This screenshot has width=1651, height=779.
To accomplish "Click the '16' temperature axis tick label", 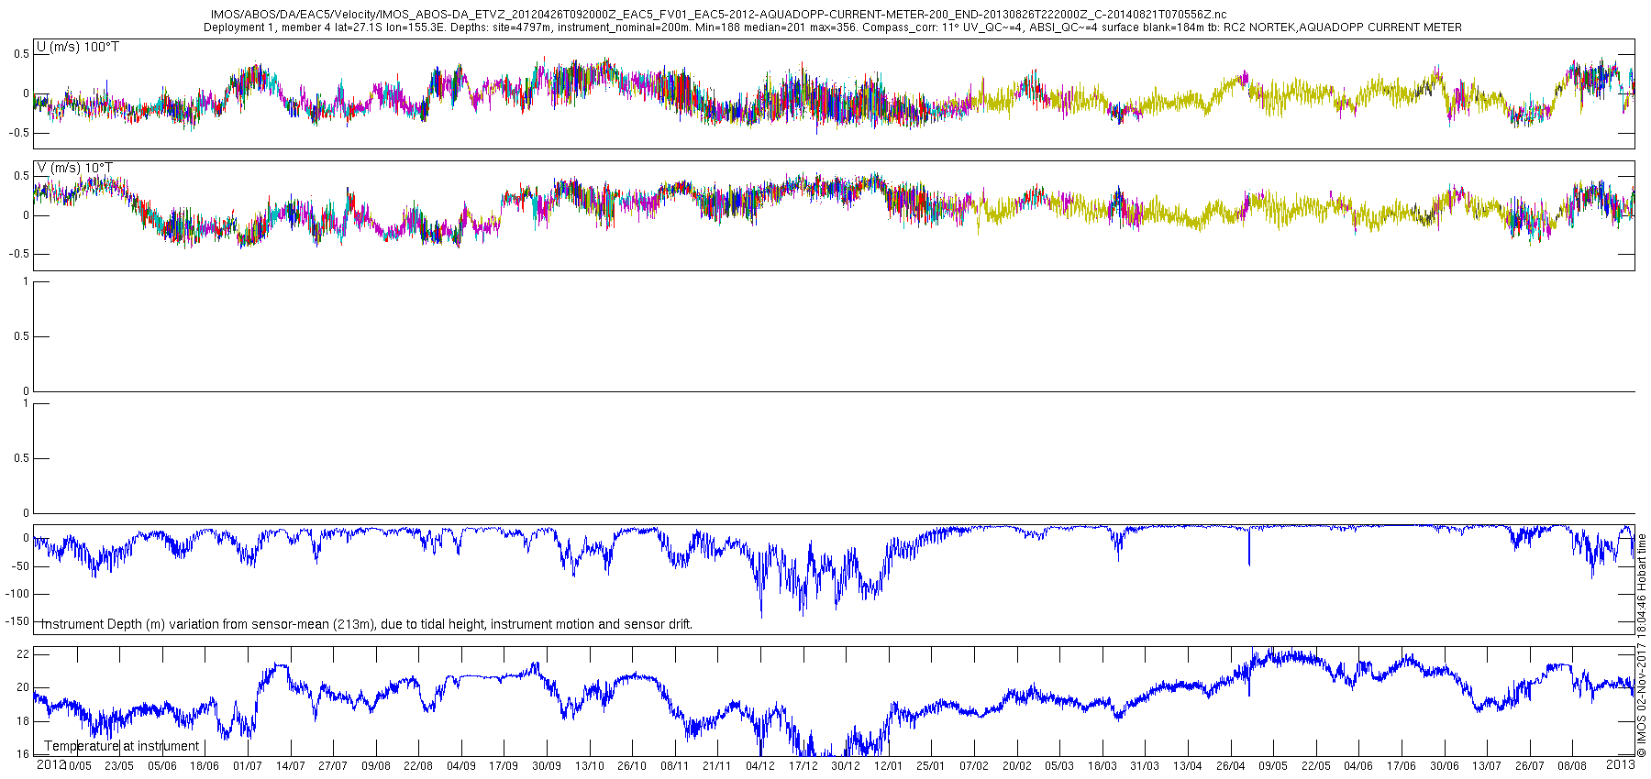I will click(x=23, y=754).
